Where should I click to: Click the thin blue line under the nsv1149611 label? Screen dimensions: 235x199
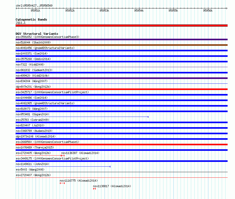[63, 167]
